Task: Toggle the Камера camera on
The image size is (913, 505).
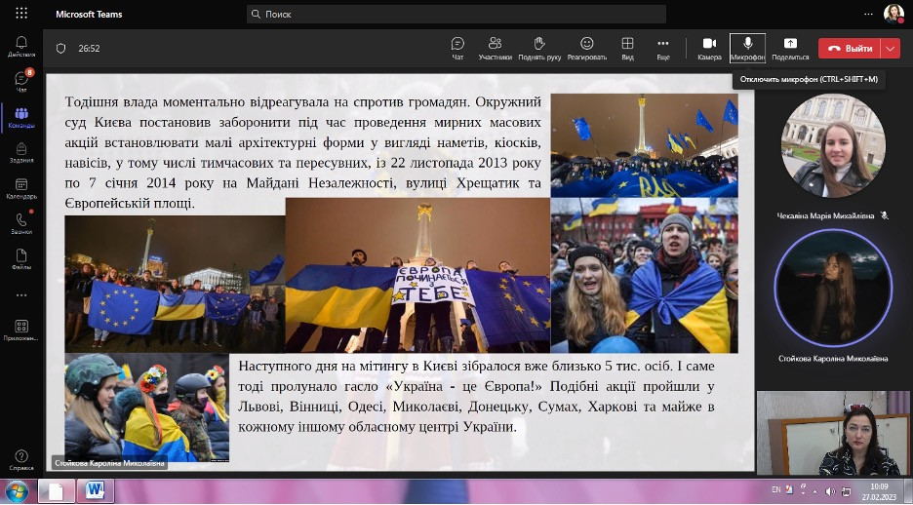Action: coord(709,47)
